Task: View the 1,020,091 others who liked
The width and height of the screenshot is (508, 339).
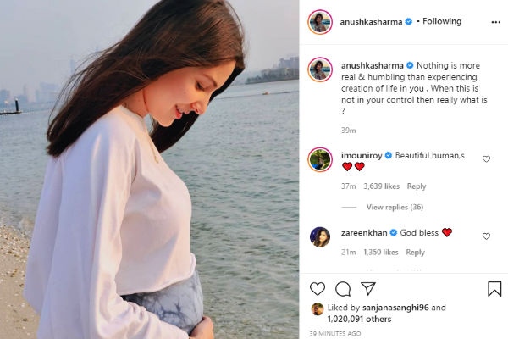Action: (x=359, y=320)
